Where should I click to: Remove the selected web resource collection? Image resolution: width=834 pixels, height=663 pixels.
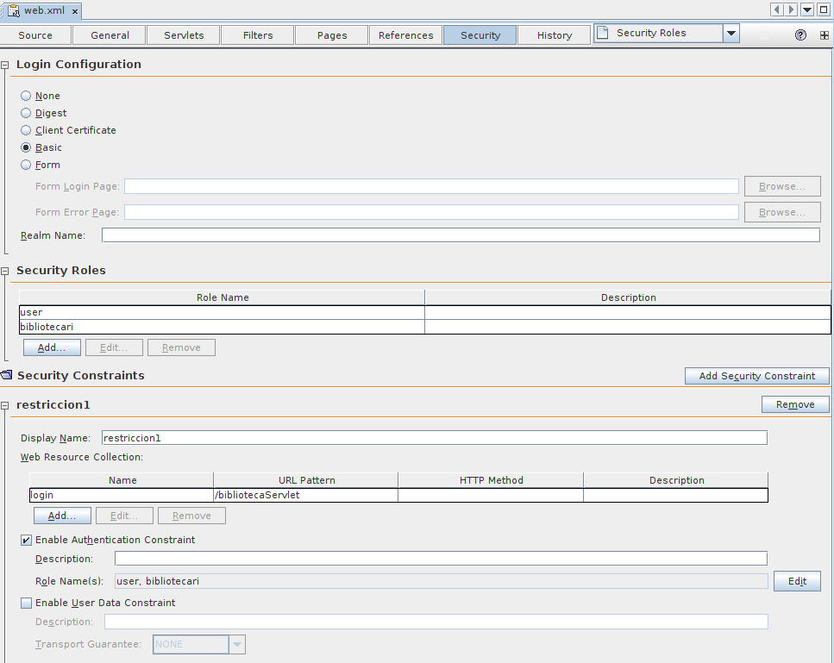(x=191, y=516)
